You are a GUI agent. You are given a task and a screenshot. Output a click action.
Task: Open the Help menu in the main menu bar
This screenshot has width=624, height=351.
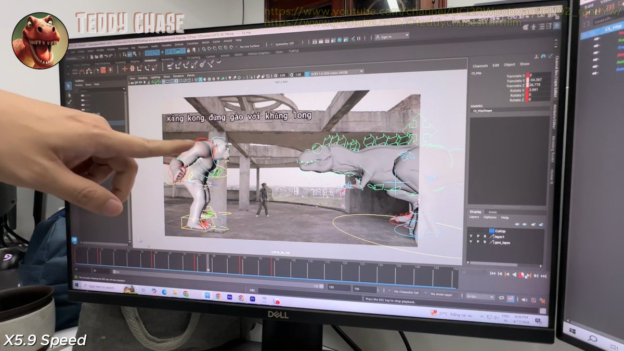point(238,40)
